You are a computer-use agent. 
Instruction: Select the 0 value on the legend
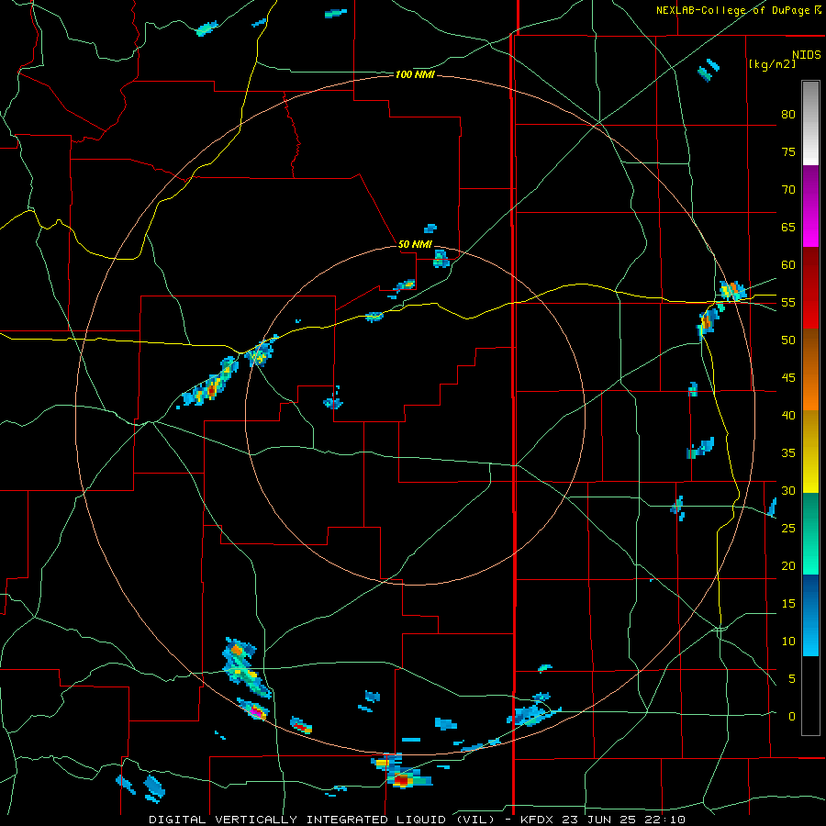(x=792, y=717)
